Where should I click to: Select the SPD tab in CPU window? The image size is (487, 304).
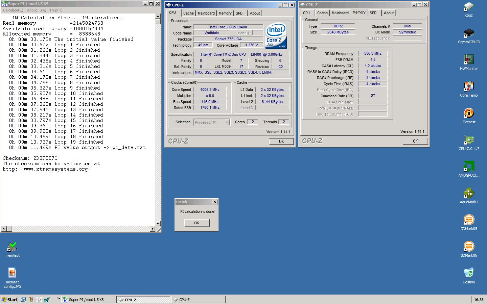(239, 13)
